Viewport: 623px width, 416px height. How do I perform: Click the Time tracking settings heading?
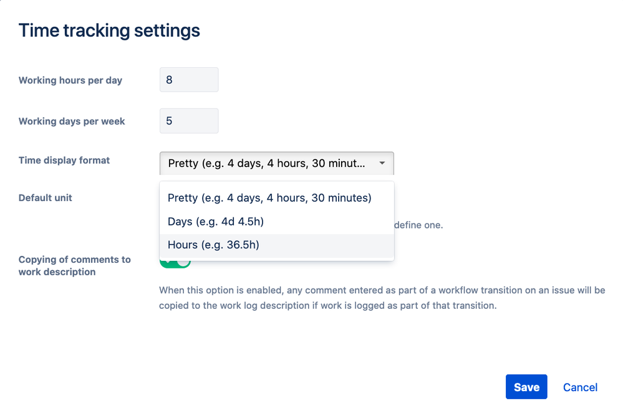click(109, 30)
